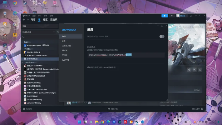The image size is (222, 125).
Task: Click the game info icon
Action: (x=195, y=70)
